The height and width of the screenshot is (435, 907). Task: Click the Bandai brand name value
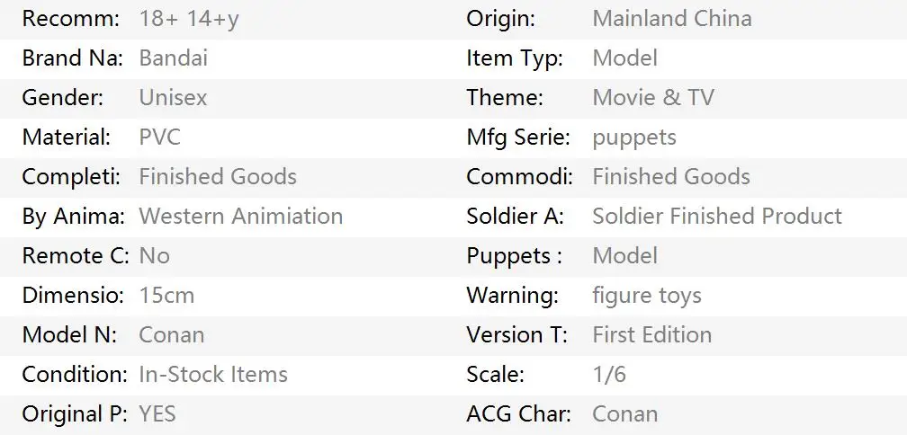pyautogui.click(x=173, y=58)
